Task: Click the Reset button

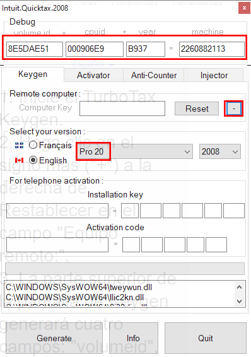Action: tap(197, 108)
